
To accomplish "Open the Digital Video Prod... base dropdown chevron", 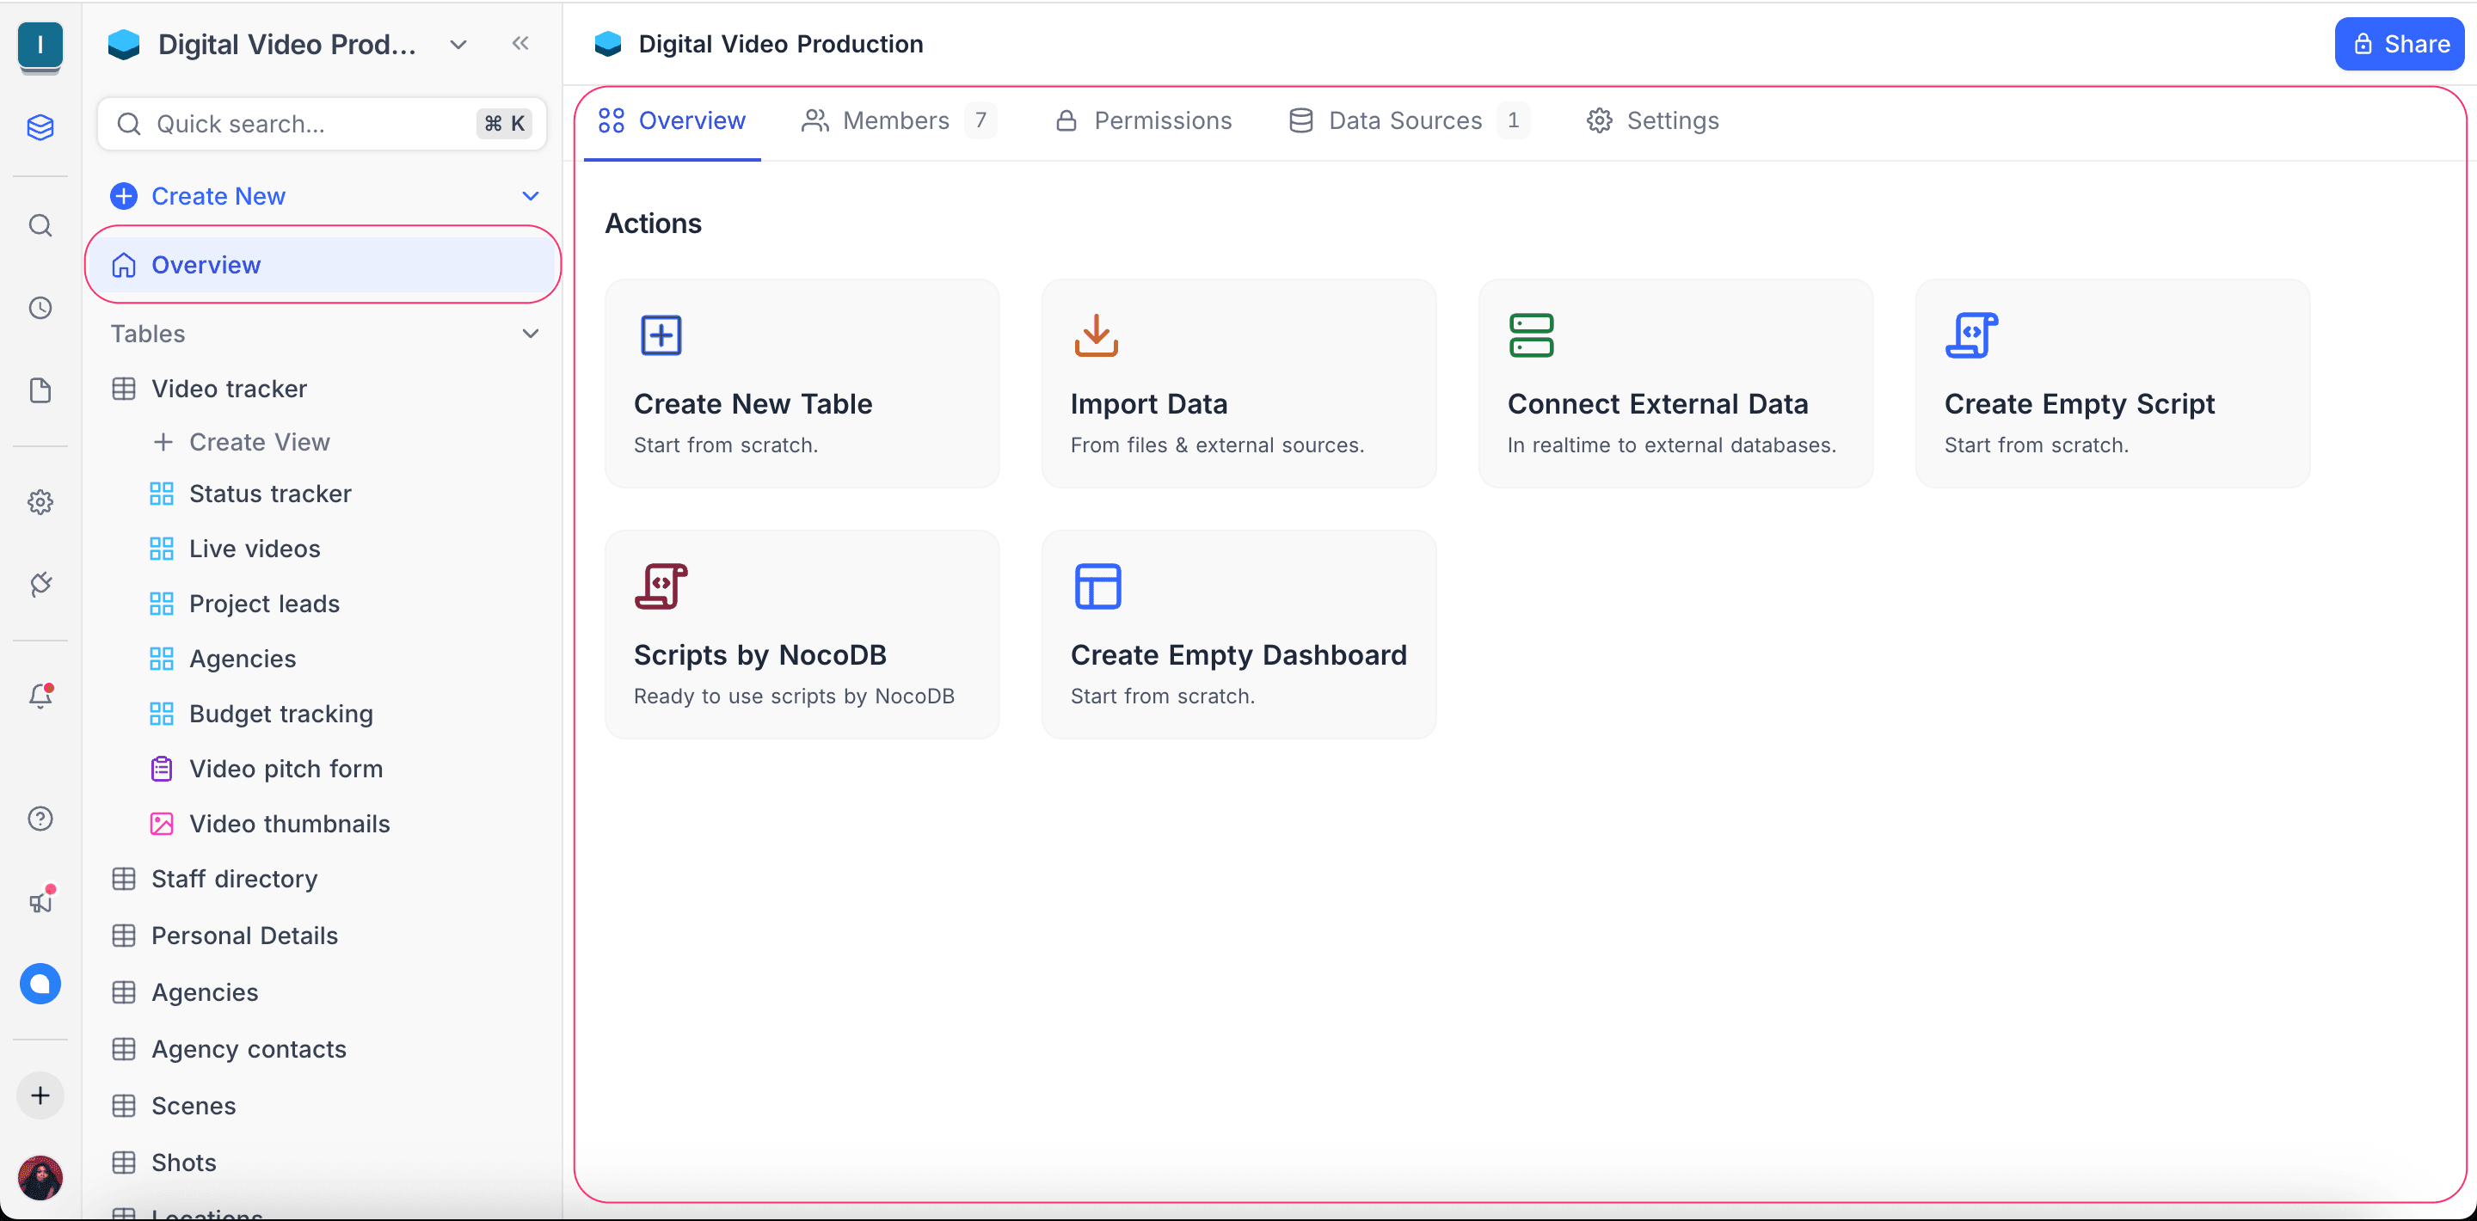I will point(458,44).
